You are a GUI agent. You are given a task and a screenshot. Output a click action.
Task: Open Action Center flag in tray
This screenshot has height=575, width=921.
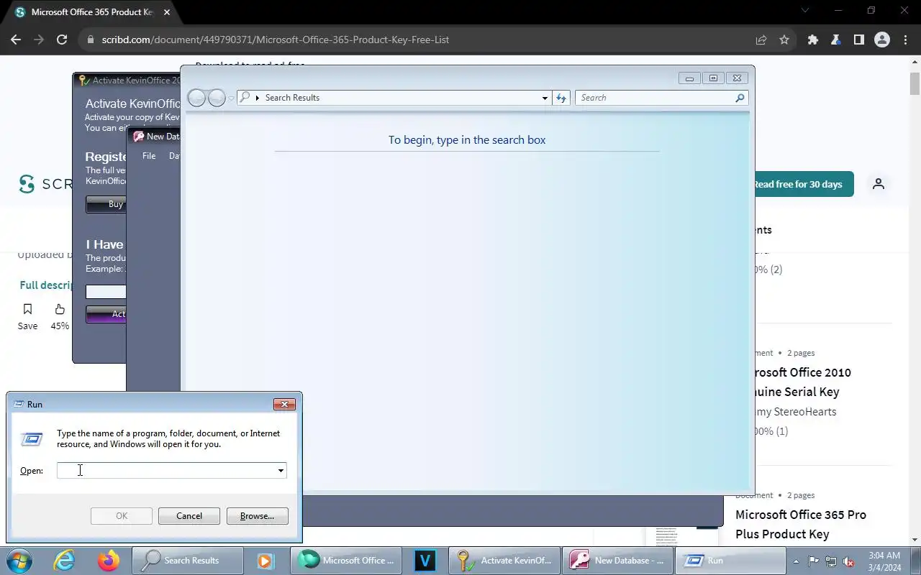[813, 561]
